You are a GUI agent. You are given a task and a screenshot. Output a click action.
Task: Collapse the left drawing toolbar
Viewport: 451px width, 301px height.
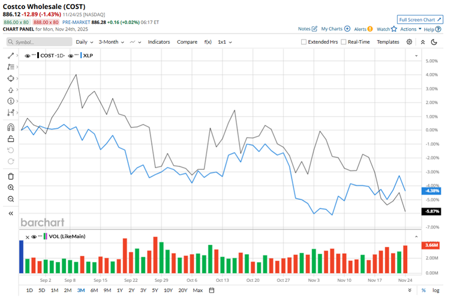[11, 214]
